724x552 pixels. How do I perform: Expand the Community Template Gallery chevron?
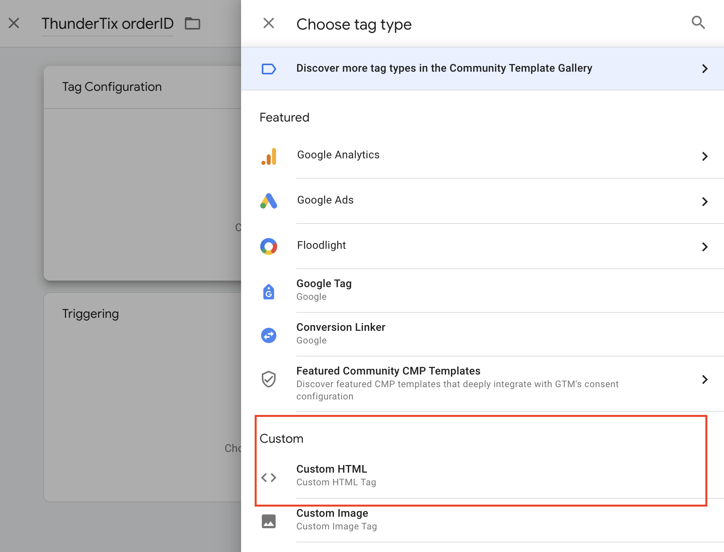coord(705,69)
